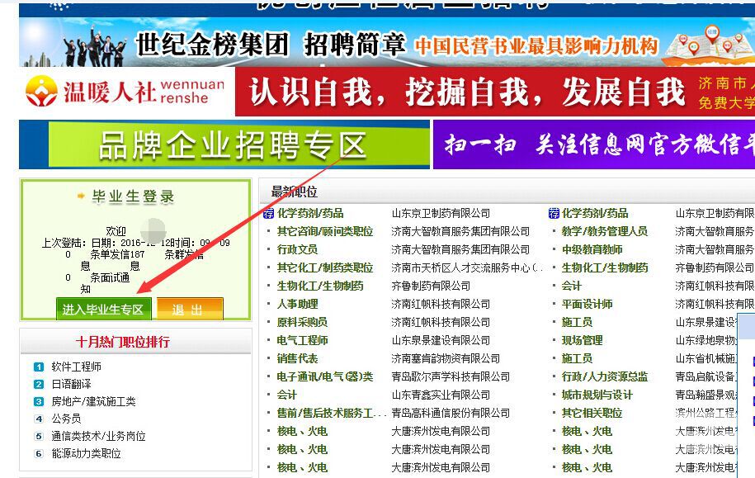755x478 pixels.
Task: Click the rank 2 icon beside 日语翻译
Action: [x=38, y=384]
